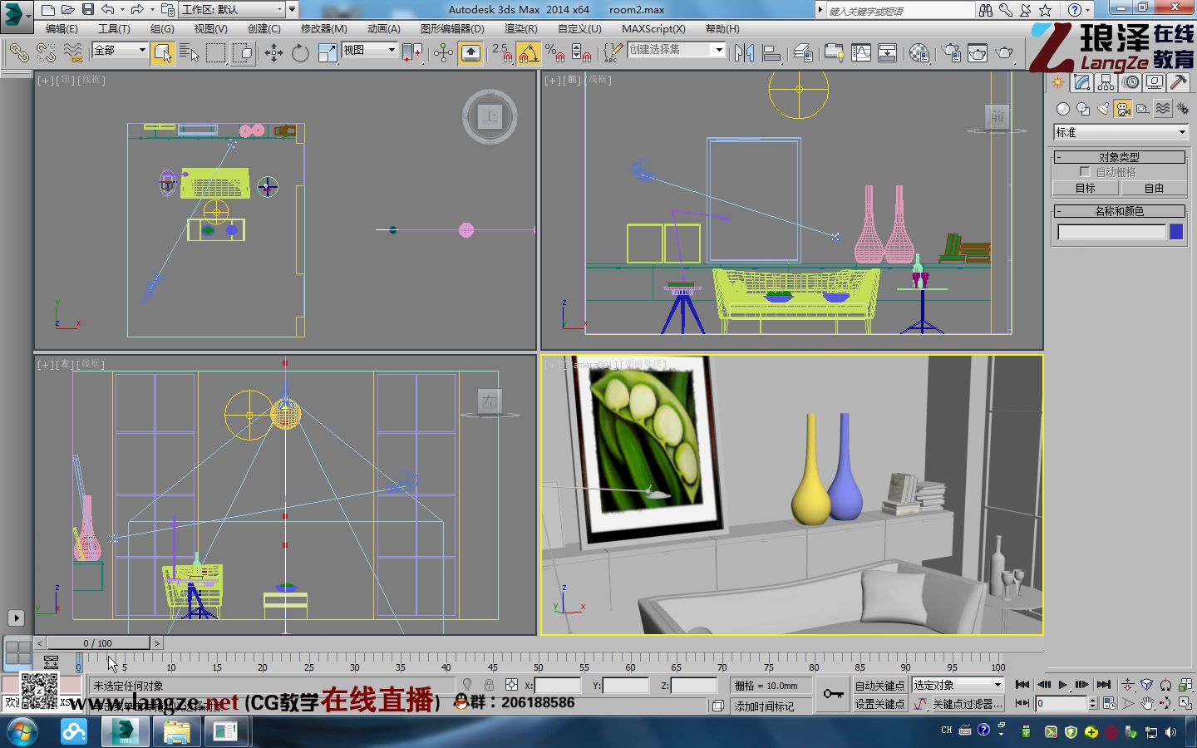Open reference coordinate system dropdown 视图
Screen dimensions: 1197x748
pyautogui.click(x=369, y=50)
